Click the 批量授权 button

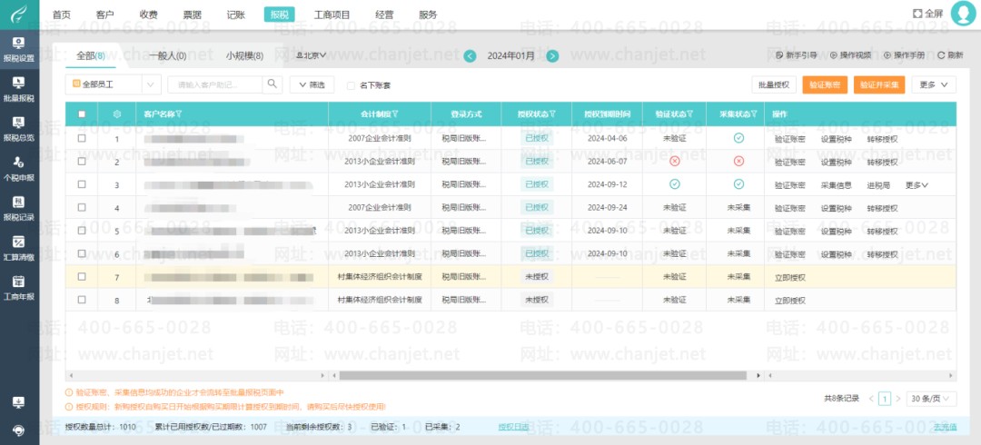pos(774,84)
